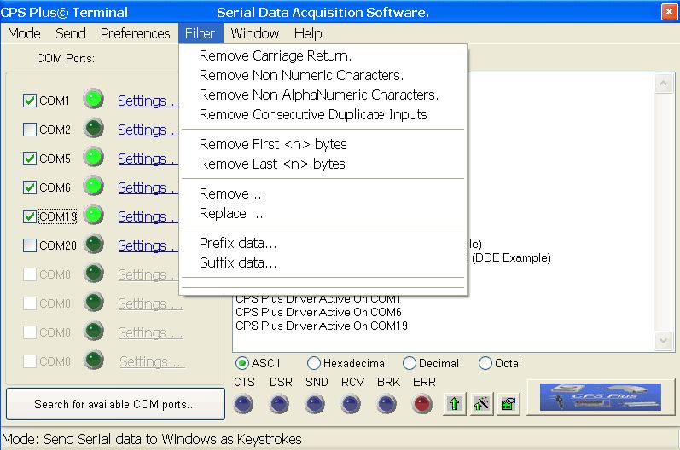Image resolution: width=680 pixels, height=450 pixels.
Task: Click the Mode status bar text
Action: click(x=152, y=439)
